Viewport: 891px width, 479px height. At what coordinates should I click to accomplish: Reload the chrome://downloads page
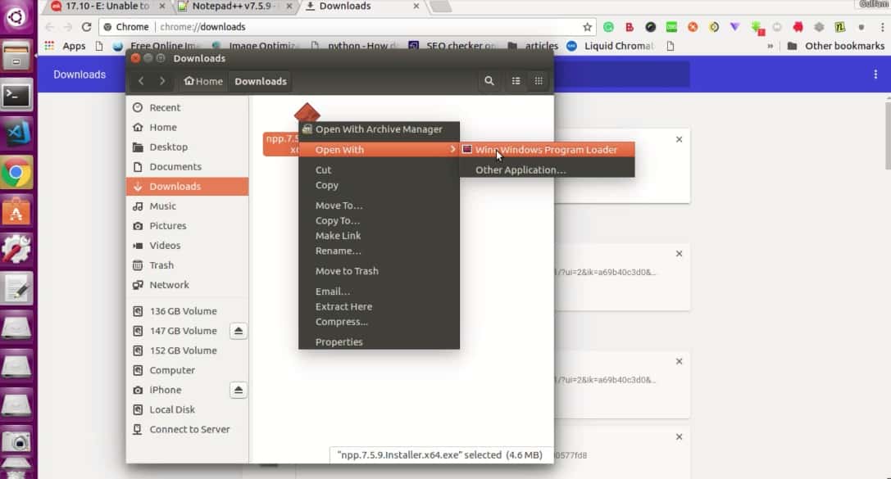(x=86, y=26)
